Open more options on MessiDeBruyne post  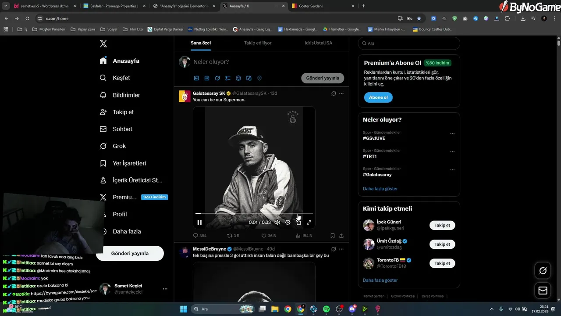coord(341,249)
